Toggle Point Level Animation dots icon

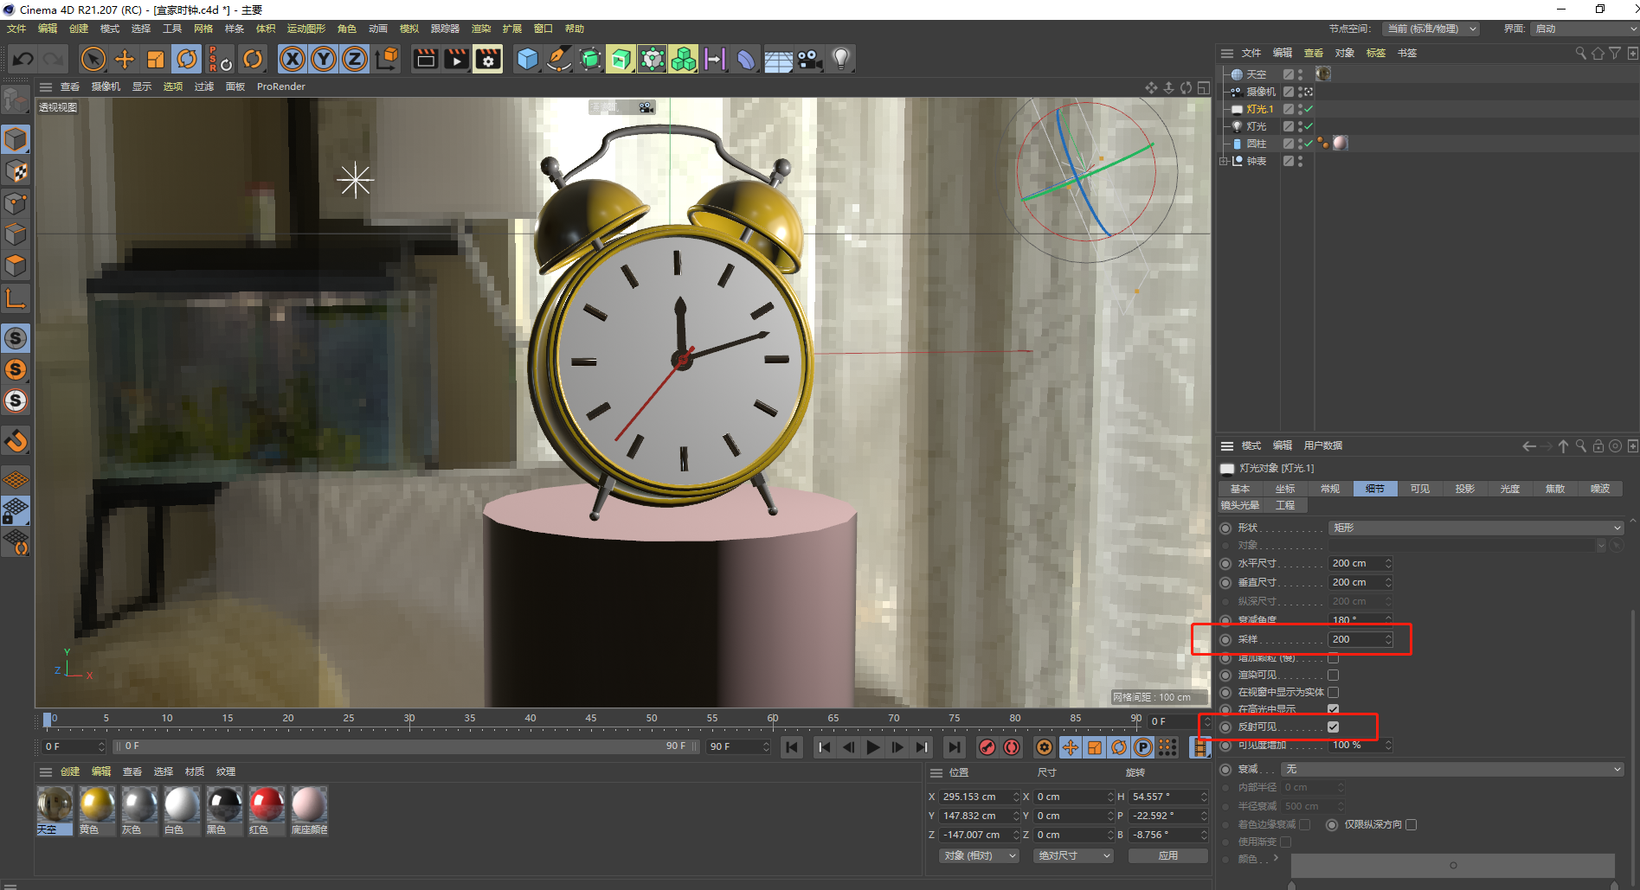click(x=1167, y=747)
